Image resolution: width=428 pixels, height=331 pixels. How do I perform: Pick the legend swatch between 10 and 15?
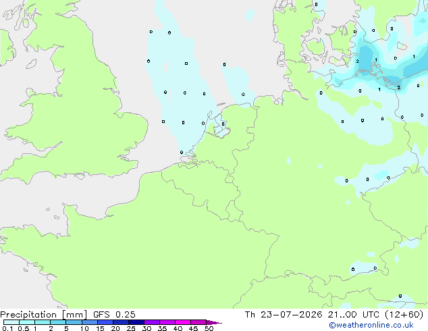point(89,322)
